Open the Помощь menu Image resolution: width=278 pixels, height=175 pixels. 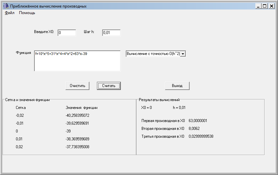pyautogui.click(x=27, y=13)
